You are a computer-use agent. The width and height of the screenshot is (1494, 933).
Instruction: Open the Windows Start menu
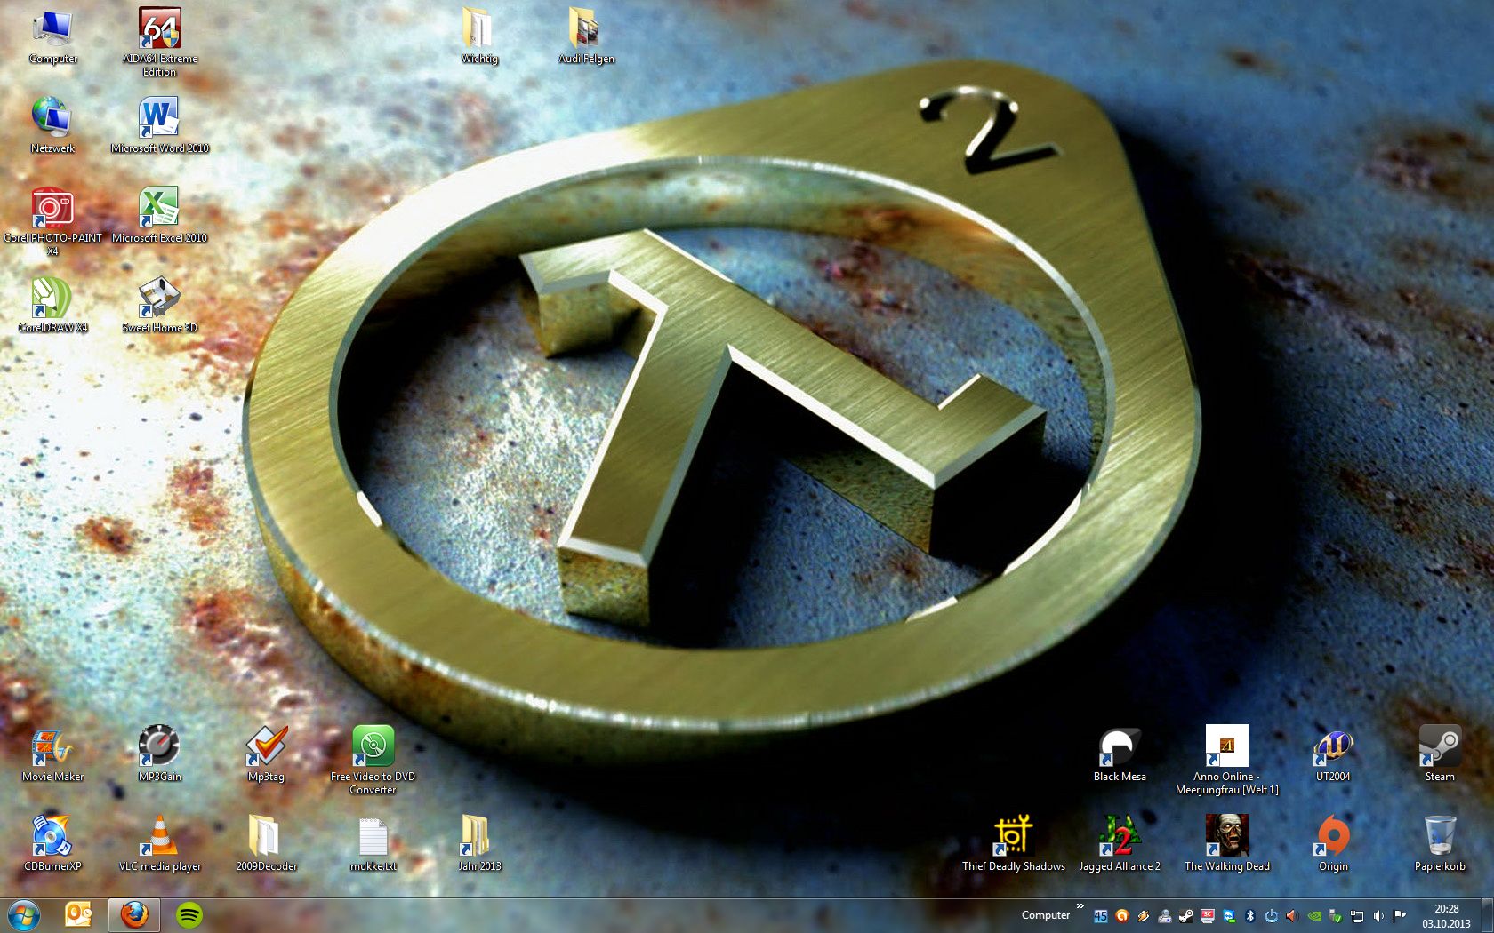click(23, 914)
